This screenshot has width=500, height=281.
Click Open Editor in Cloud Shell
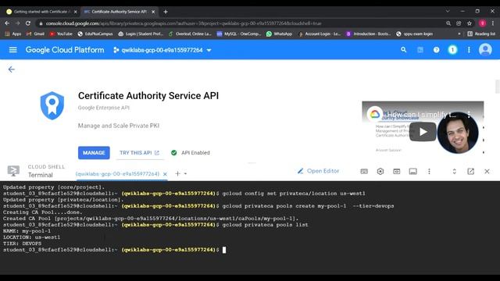pyautogui.click(x=318, y=171)
